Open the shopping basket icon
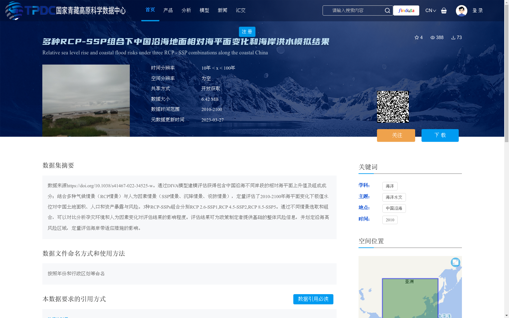The image size is (509, 318). point(444,10)
